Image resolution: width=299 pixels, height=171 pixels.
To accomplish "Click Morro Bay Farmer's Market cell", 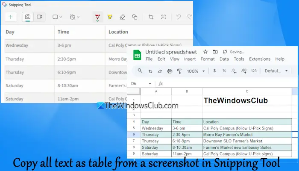I will [x=247, y=135].
